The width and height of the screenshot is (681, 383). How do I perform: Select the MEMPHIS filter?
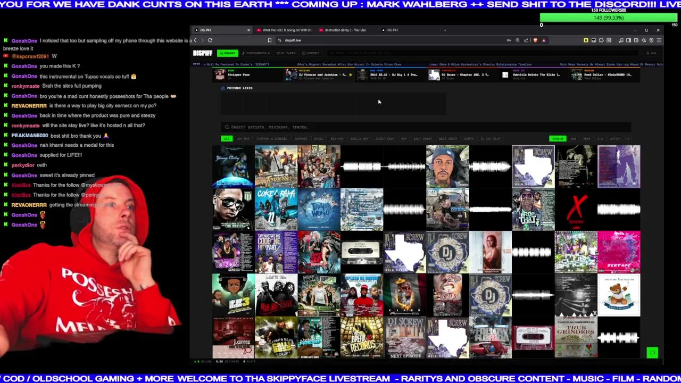point(301,139)
